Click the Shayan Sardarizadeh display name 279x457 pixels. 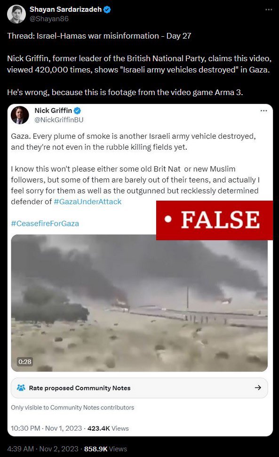pyautogui.click(x=65, y=9)
